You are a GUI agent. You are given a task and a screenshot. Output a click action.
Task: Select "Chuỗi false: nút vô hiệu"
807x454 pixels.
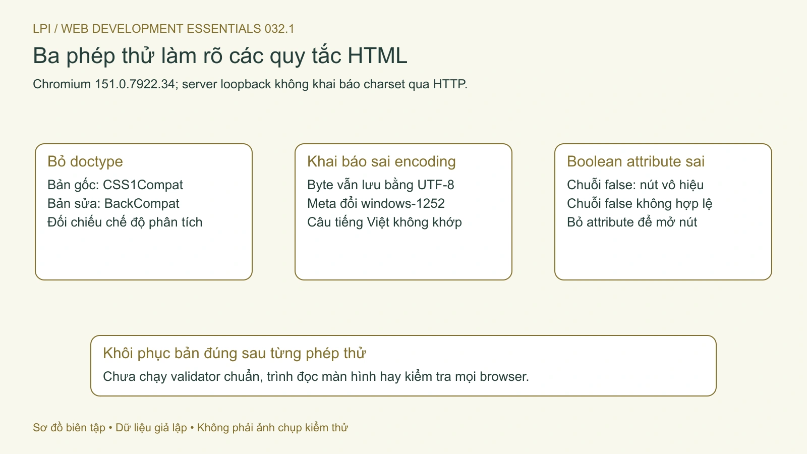coord(635,185)
